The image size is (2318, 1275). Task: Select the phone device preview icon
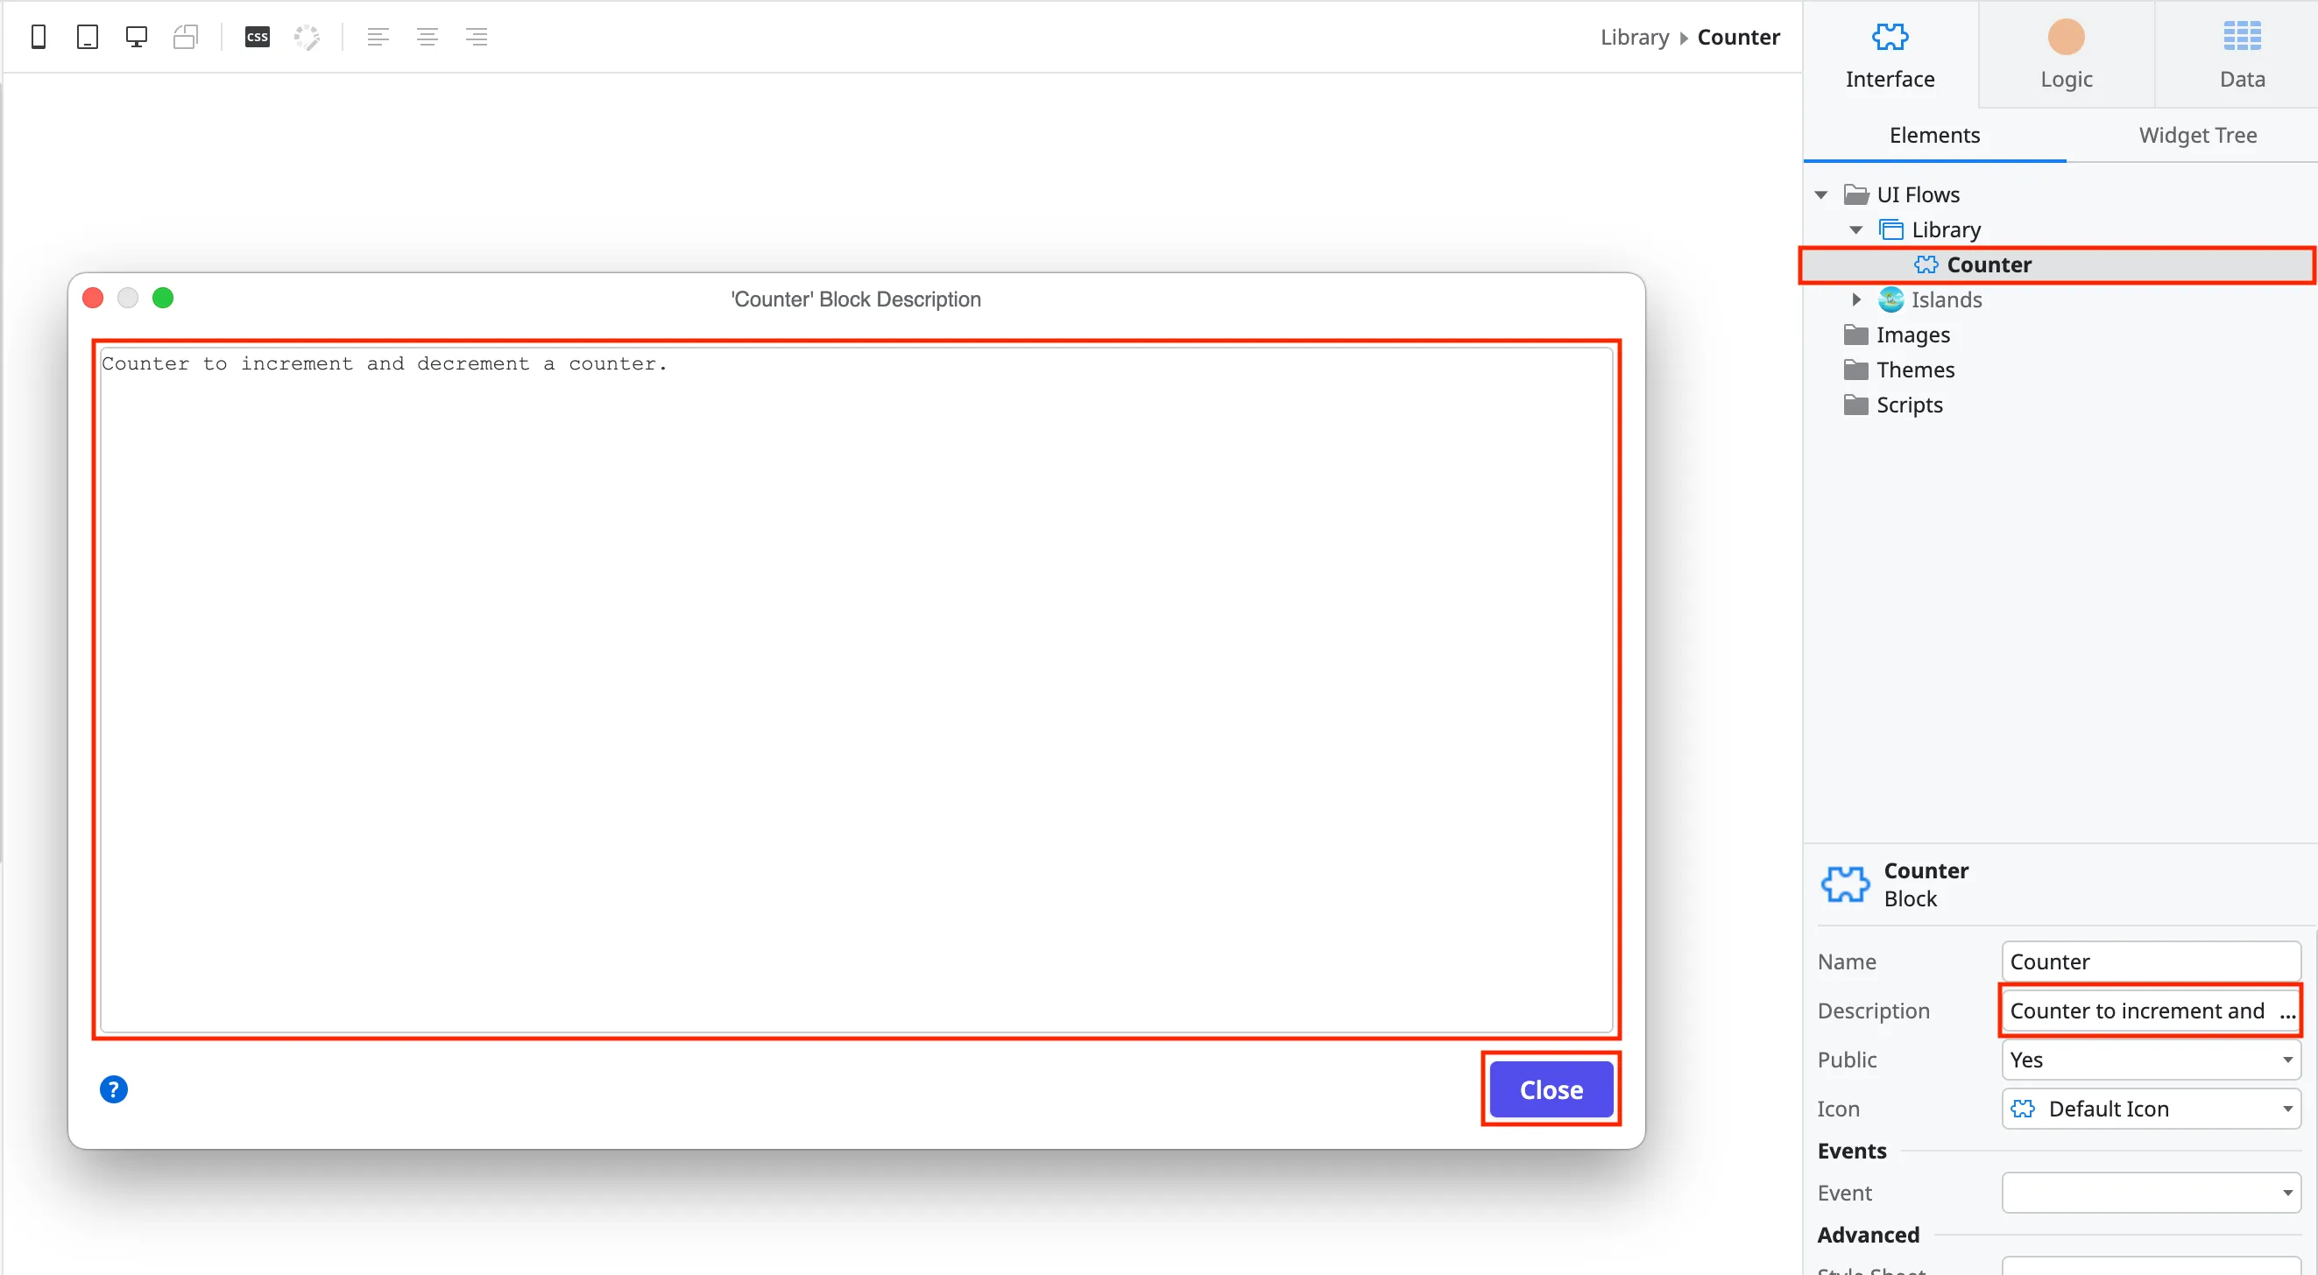(x=38, y=37)
